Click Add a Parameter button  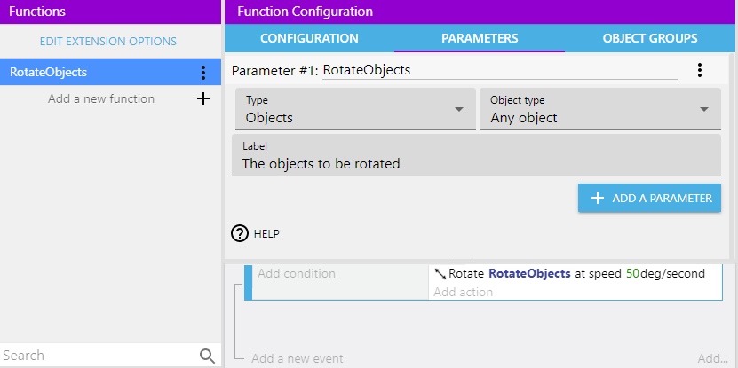click(649, 199)
